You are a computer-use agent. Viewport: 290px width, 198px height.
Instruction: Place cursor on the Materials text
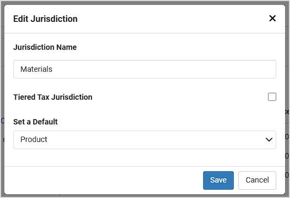coord(36,69)
